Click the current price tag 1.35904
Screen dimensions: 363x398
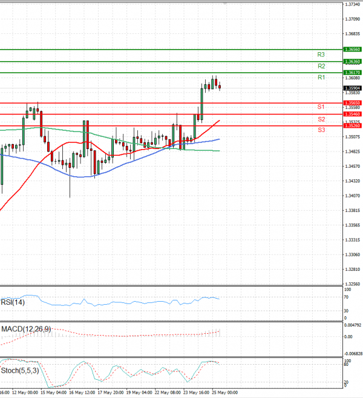click(352, 88)
